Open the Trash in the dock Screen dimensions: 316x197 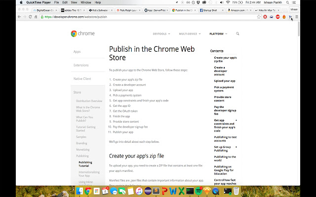click(x=236, y=191)
